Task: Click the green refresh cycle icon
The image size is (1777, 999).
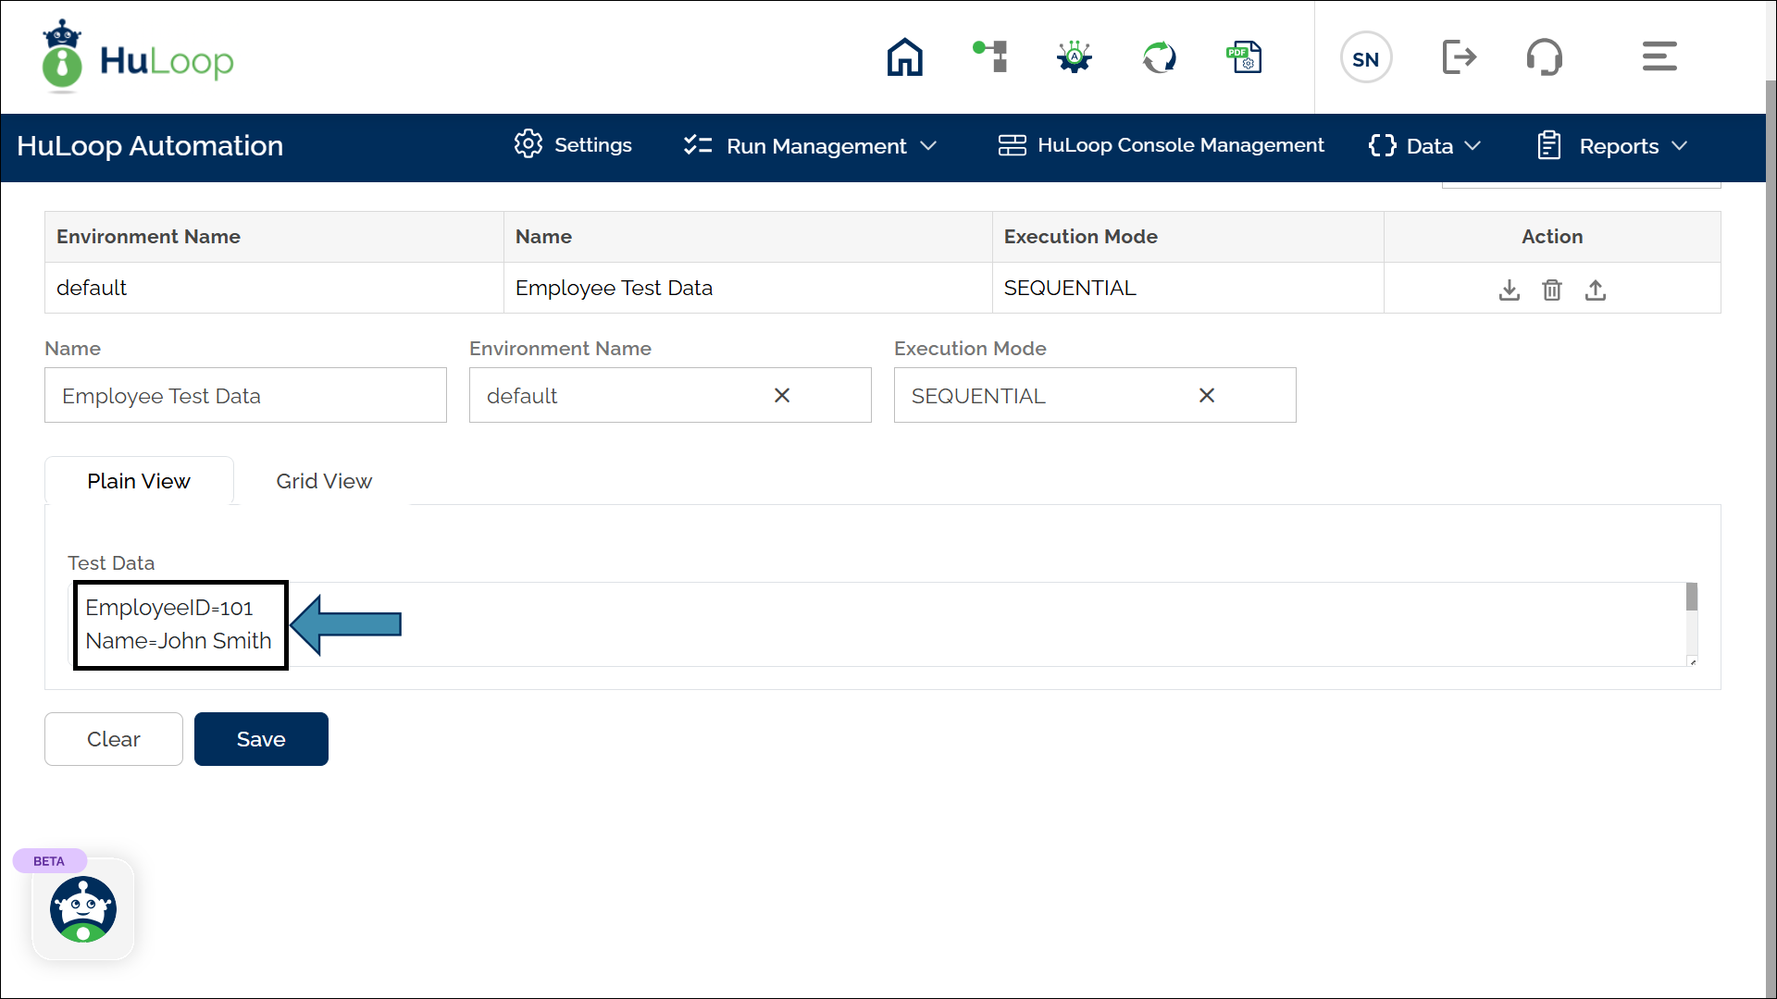Action: [1159, 57]
